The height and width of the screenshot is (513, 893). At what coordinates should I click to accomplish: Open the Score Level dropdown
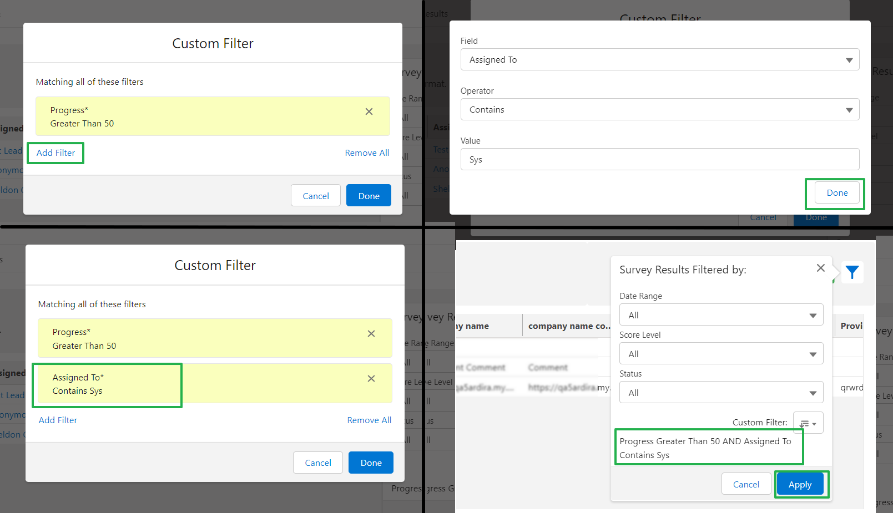coord(720,354)
